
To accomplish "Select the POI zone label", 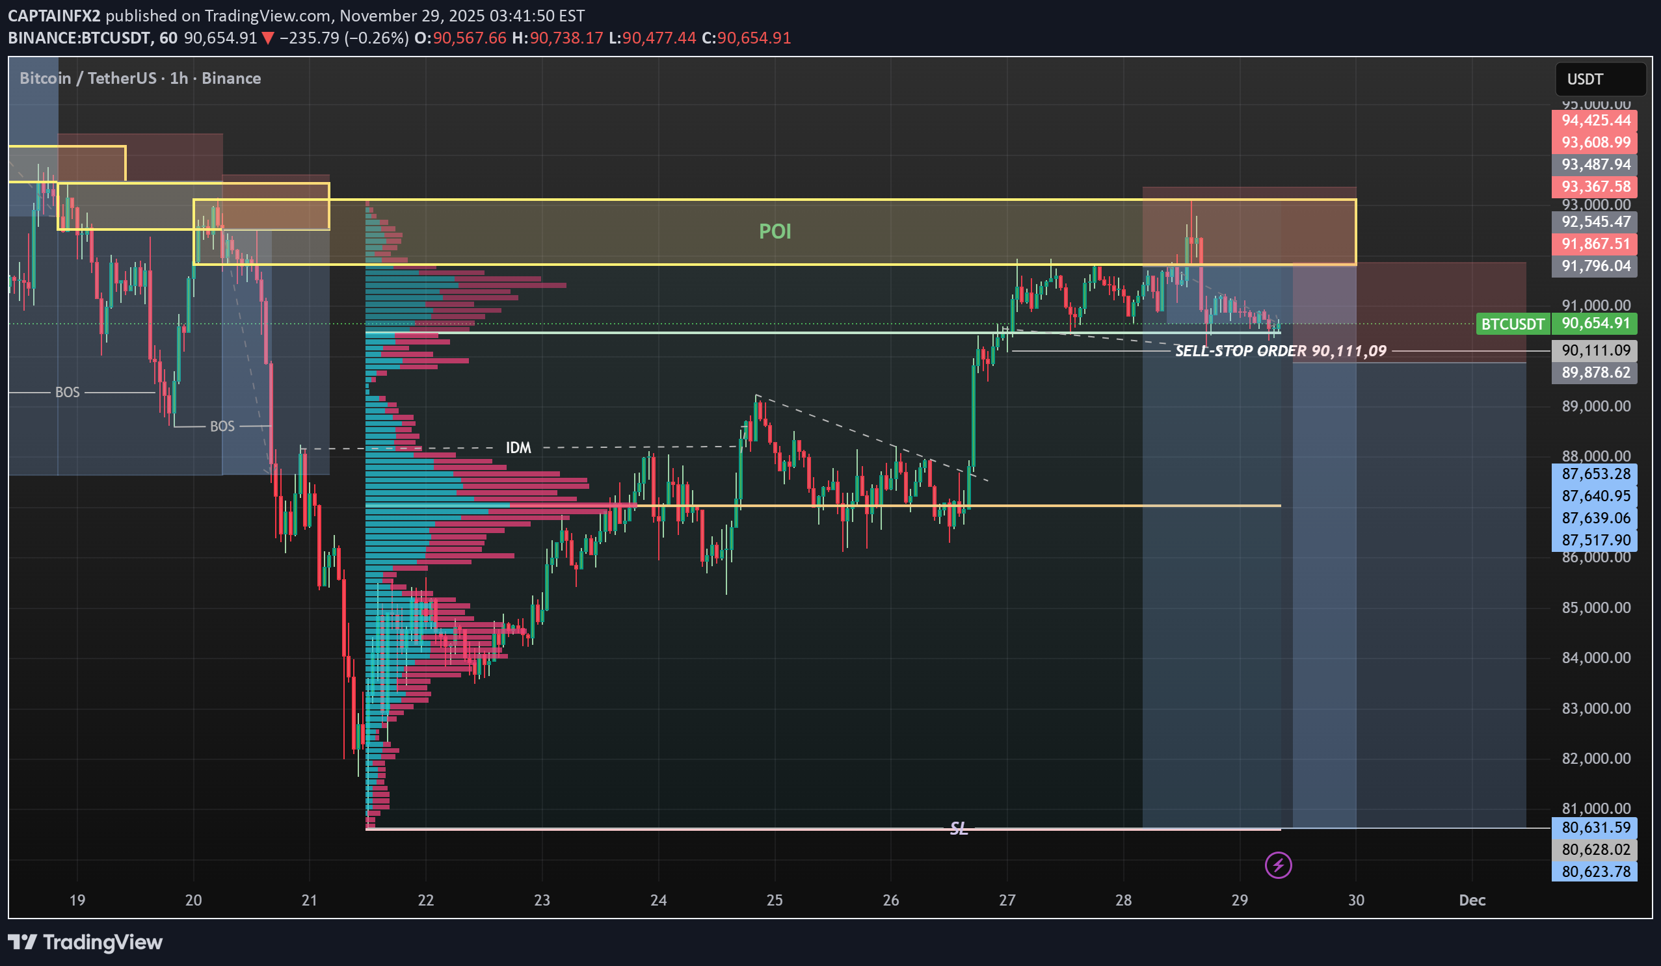I will pyautogui.click(x=775, y=231).
